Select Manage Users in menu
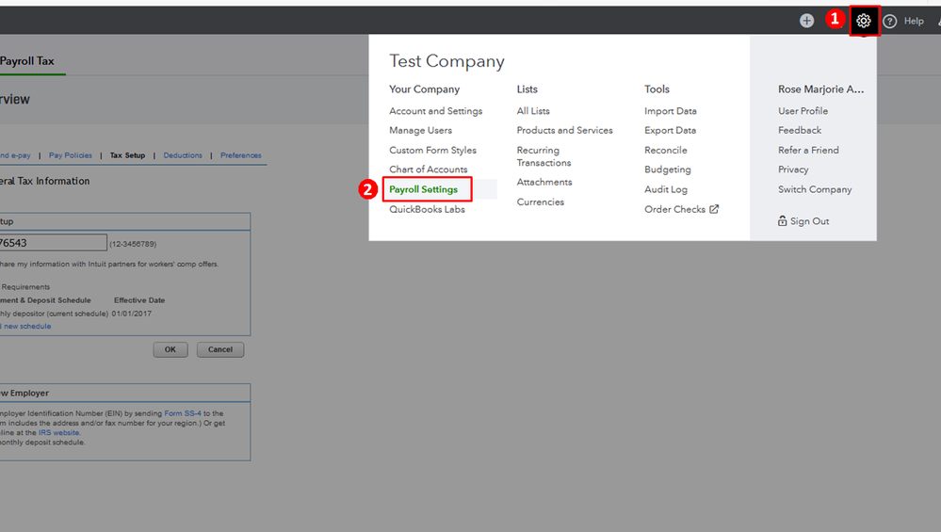This screenshot has height=532, width=941. (420, 131)
